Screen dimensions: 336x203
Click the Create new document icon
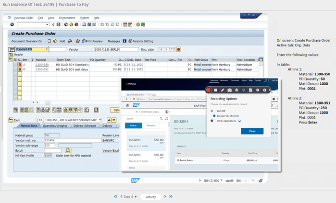pos(50,41)
